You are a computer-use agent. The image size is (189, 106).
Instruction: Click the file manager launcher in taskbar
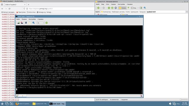(12, 104)
